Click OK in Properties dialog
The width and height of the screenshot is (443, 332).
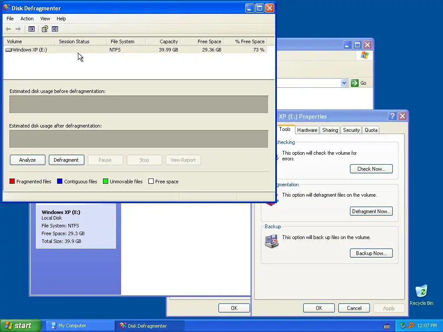(x=319, y=308)
